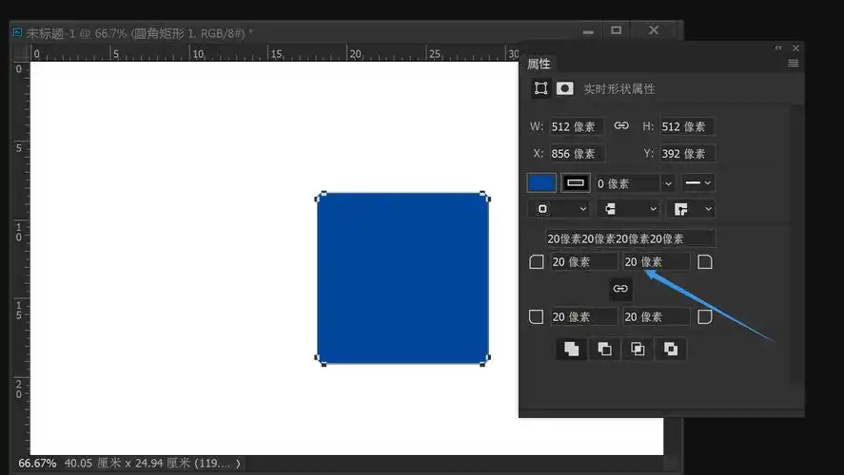Choose the subtract front shape operation

point(604,349)
